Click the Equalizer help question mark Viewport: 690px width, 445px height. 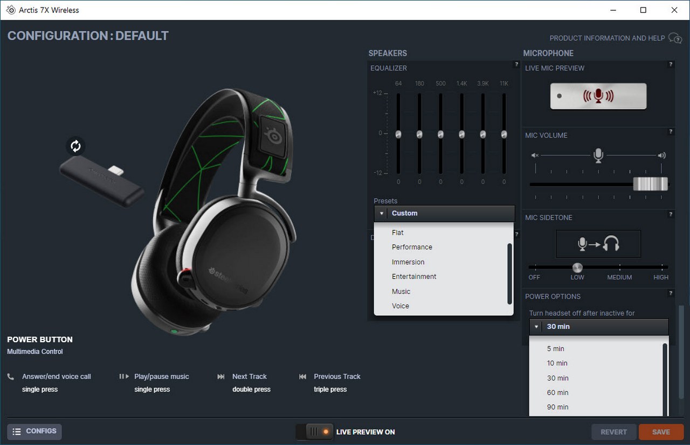(516, 65)
